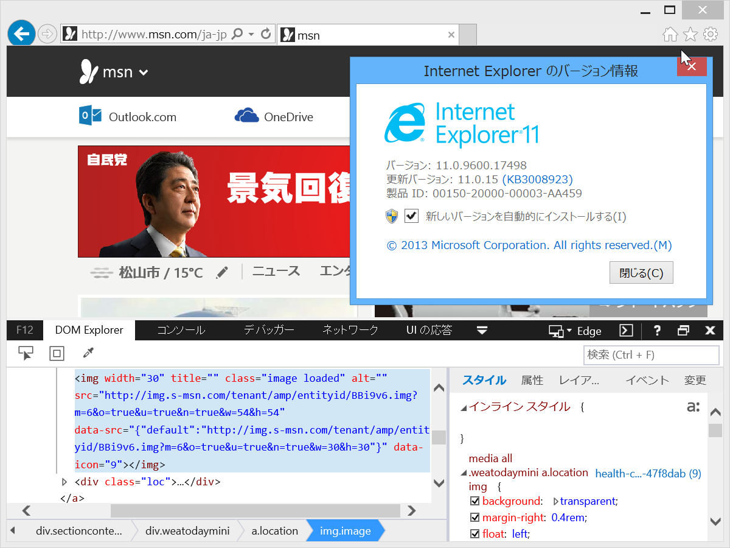Select the element picker tool in DOM Explorer
Viewport: 730px width, 548px height.
click(x=25, y=353)
